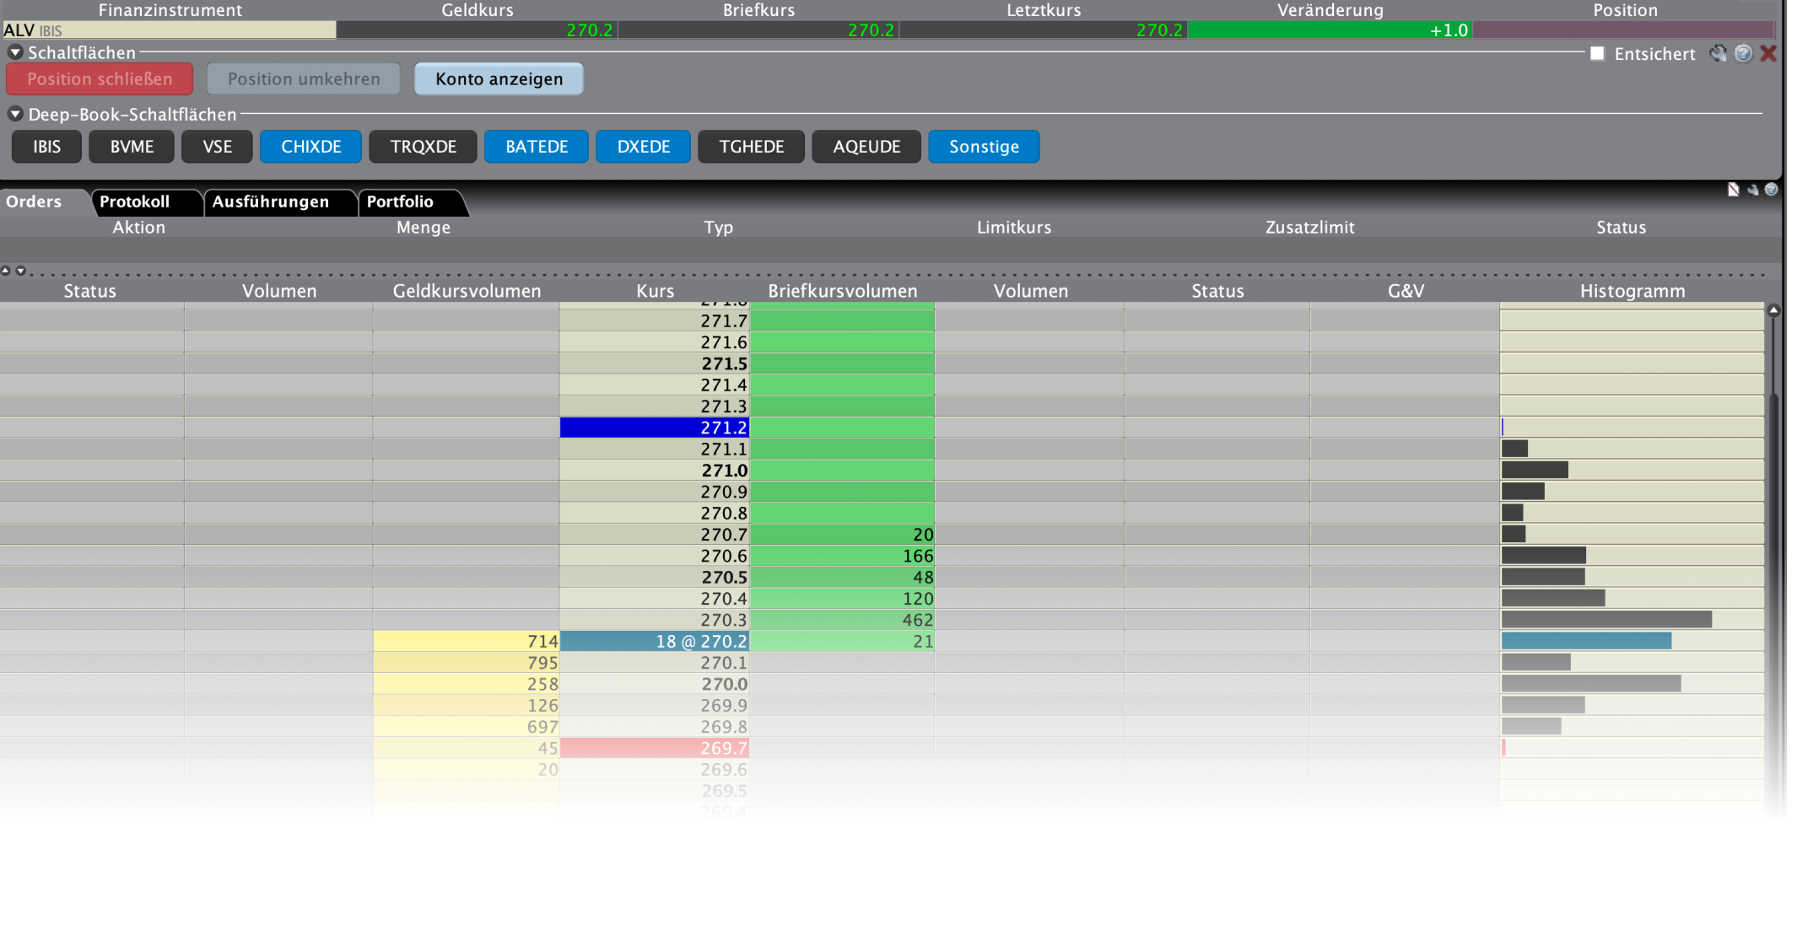The image size is (1797, 931).
Task: Toggle the Sonstige deep book button
Action: (x=984, y=147)
